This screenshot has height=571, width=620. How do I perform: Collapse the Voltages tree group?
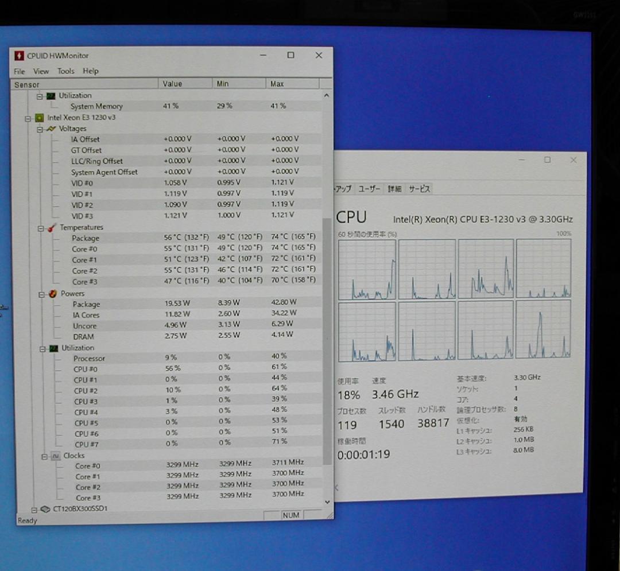click(40, 129)
